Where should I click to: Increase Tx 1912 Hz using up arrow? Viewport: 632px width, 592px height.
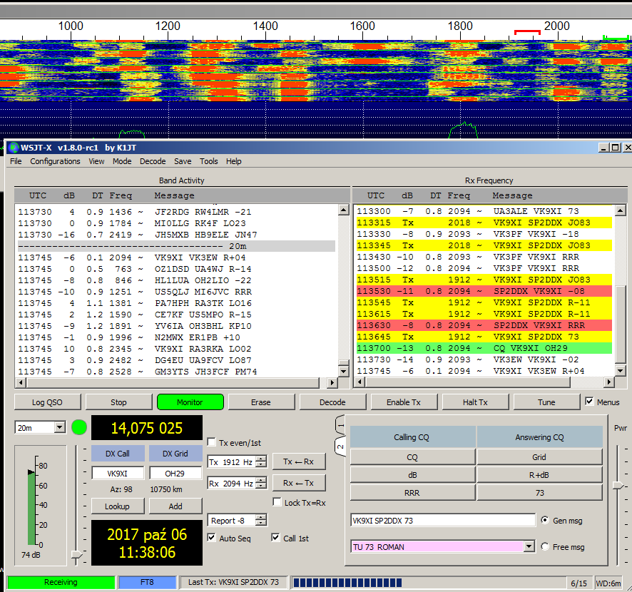[x=261, y=459]
